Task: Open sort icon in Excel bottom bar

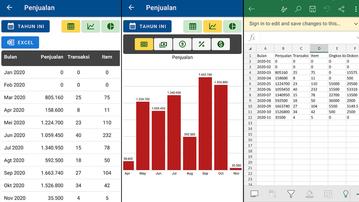Action: coord(272,194)
